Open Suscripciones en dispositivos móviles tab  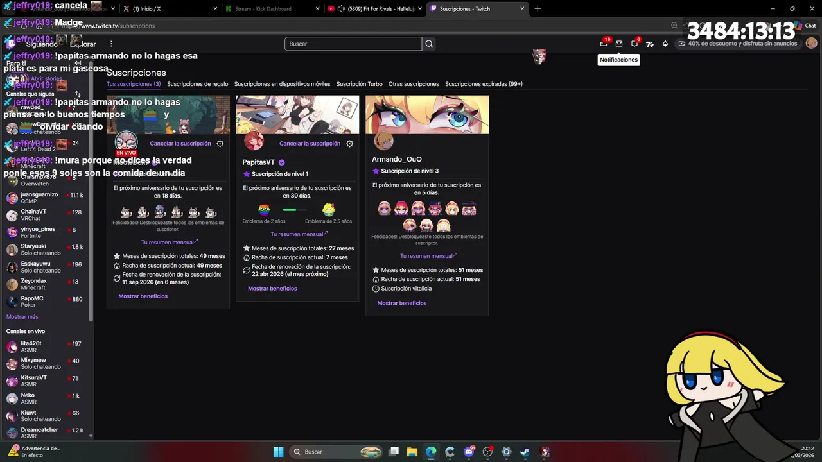click(282, 84)
